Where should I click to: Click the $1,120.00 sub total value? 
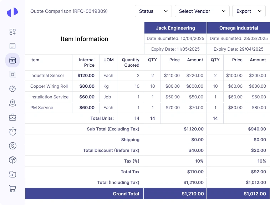[x=194, y=129]
